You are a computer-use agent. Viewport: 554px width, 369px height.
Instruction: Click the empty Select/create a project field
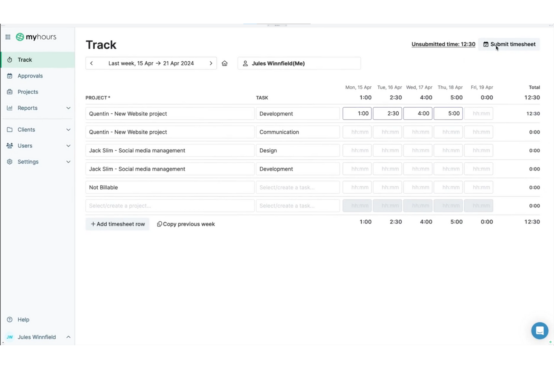click(x=170, y=206)
